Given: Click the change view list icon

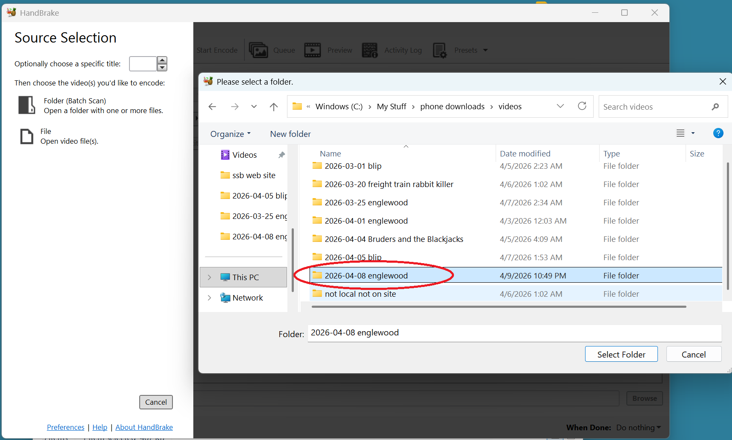Looking at the screenshot, I should 680,133.
